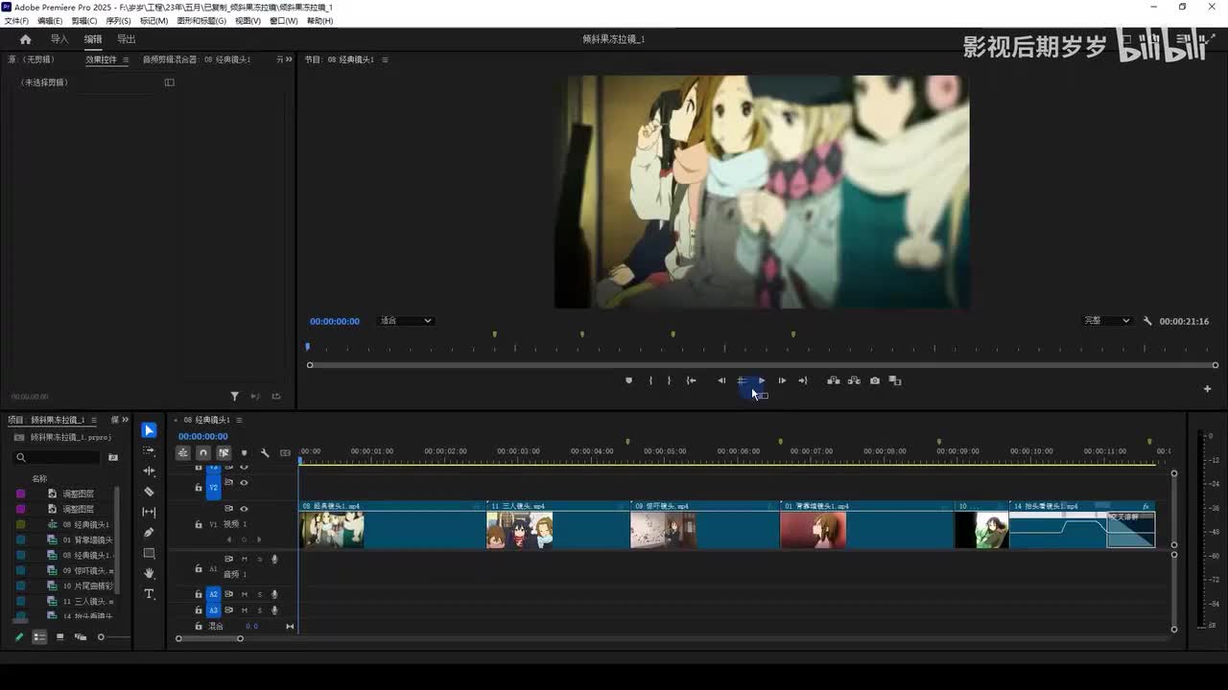Toggle timeline snapping magnet
Image resolution: width=1228 pixels, height=690 pixels.
203,453
